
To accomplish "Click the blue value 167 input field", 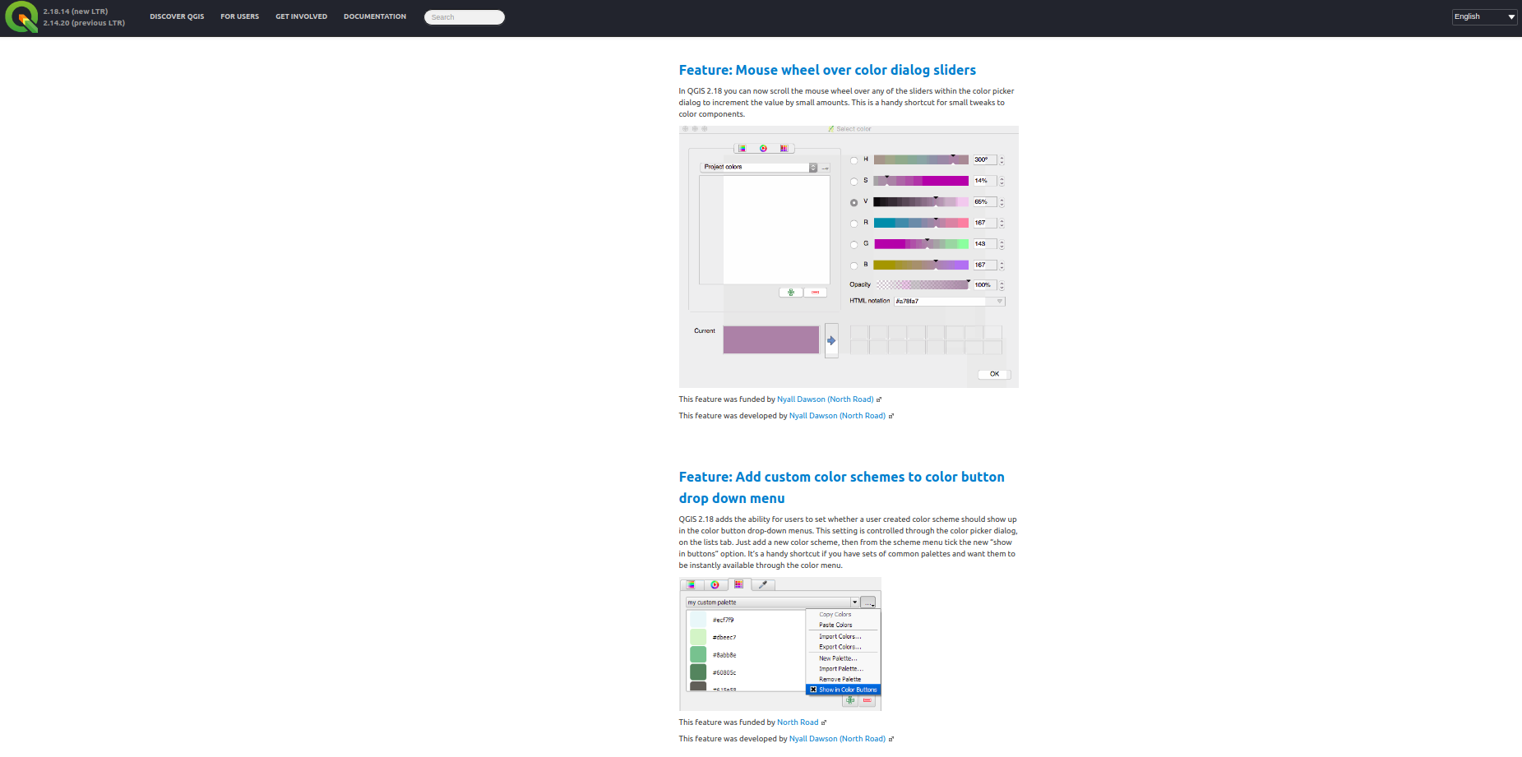I will click(985, 265).
